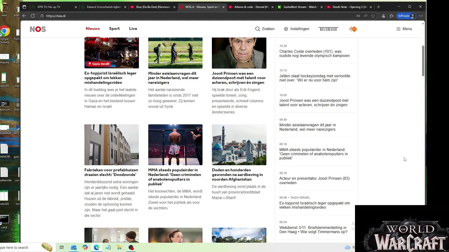Image resolution: width=449 pixels, height=252 pixels.
Task: Go back with browser back arrow
Action: 24,16
